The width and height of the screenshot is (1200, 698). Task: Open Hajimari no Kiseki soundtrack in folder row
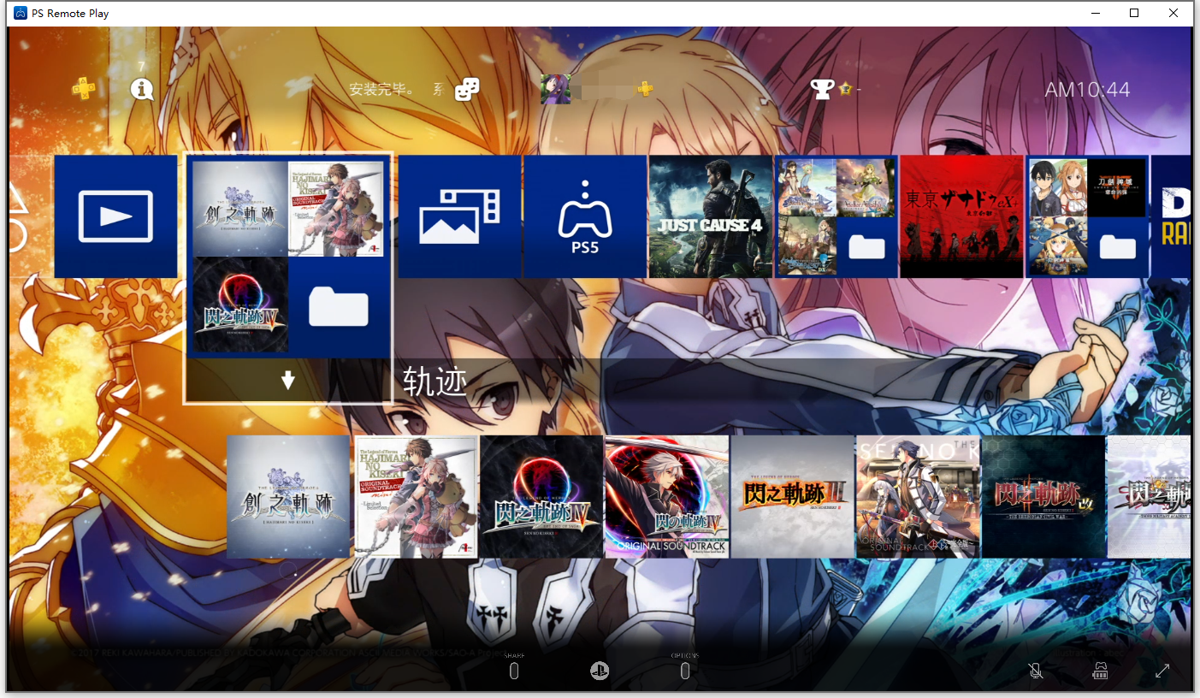(416, 497)
